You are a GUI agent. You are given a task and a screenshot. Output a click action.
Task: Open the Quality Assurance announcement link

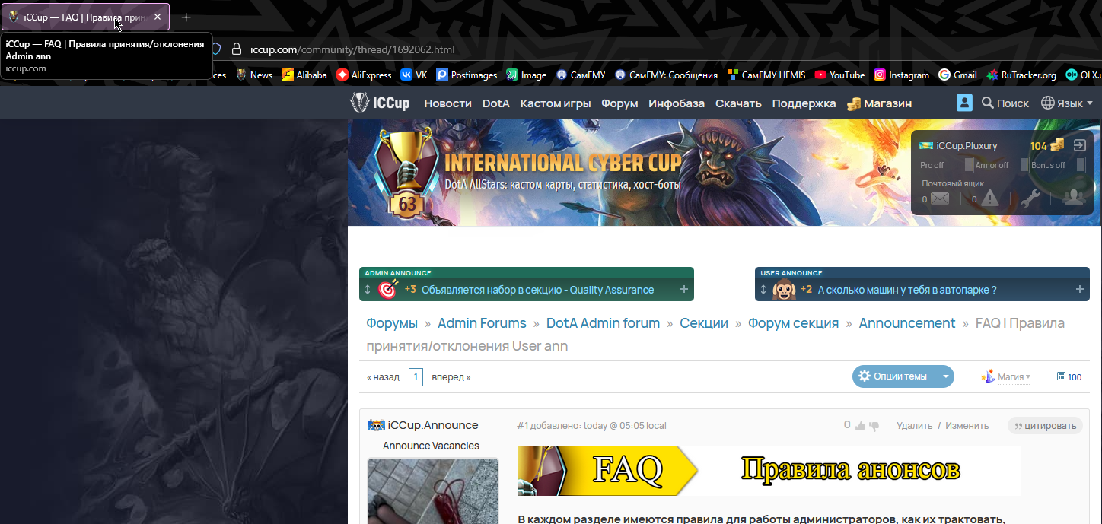point(537,290)
